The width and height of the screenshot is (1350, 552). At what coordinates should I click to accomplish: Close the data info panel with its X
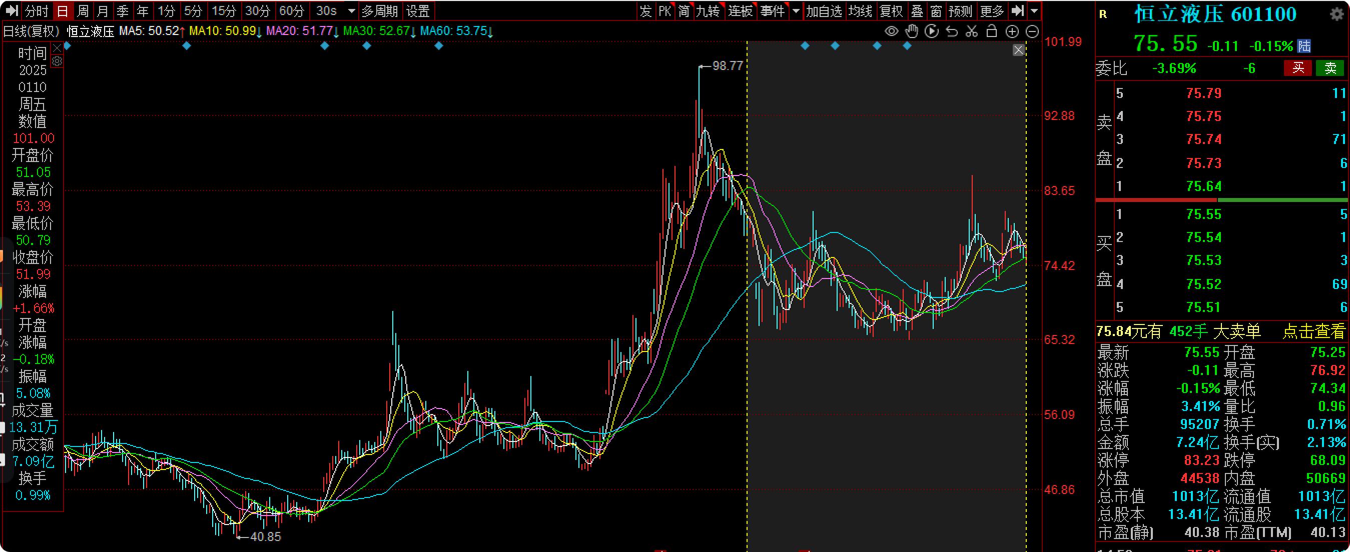tap(57, 47)
